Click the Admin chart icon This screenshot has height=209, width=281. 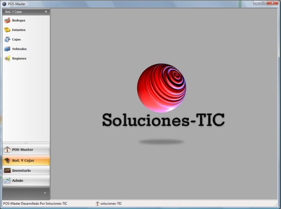tap(8, 180)
